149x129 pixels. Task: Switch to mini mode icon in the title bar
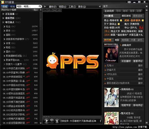pos(129,2)
